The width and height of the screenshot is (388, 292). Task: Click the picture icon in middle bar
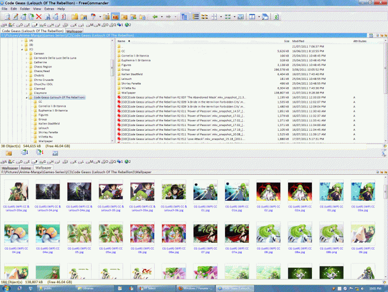[x=55, y=154]
